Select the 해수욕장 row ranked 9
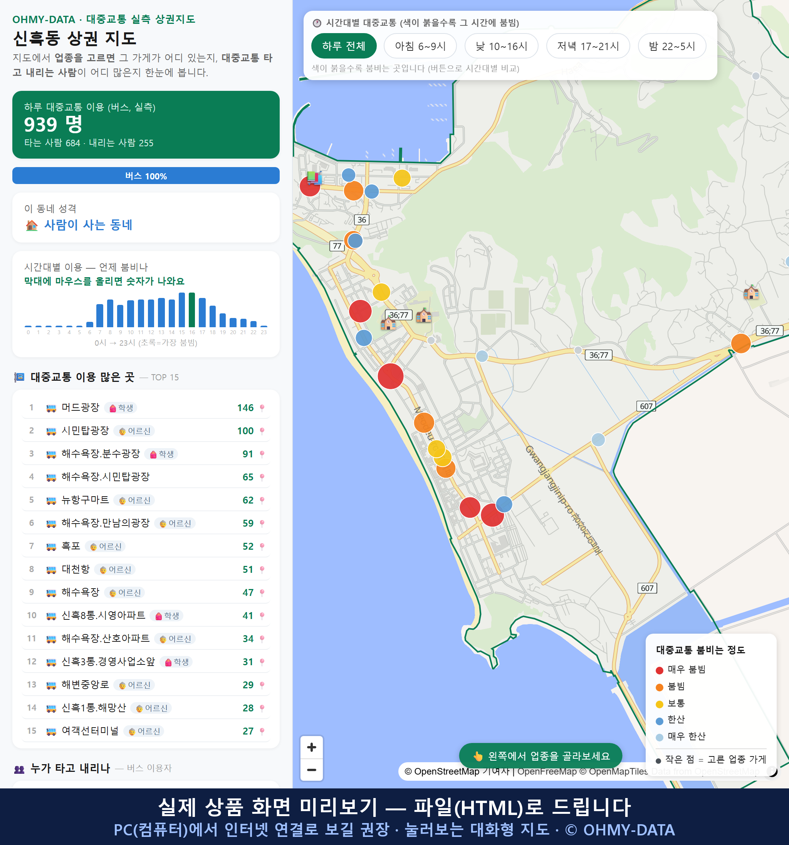Viewport: 789px width, 845px height. [x=146, y=592]
